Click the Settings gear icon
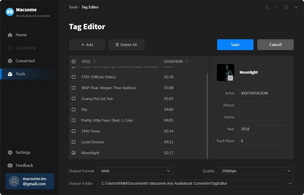Screen dimensions: 304x195 point(10,153)
